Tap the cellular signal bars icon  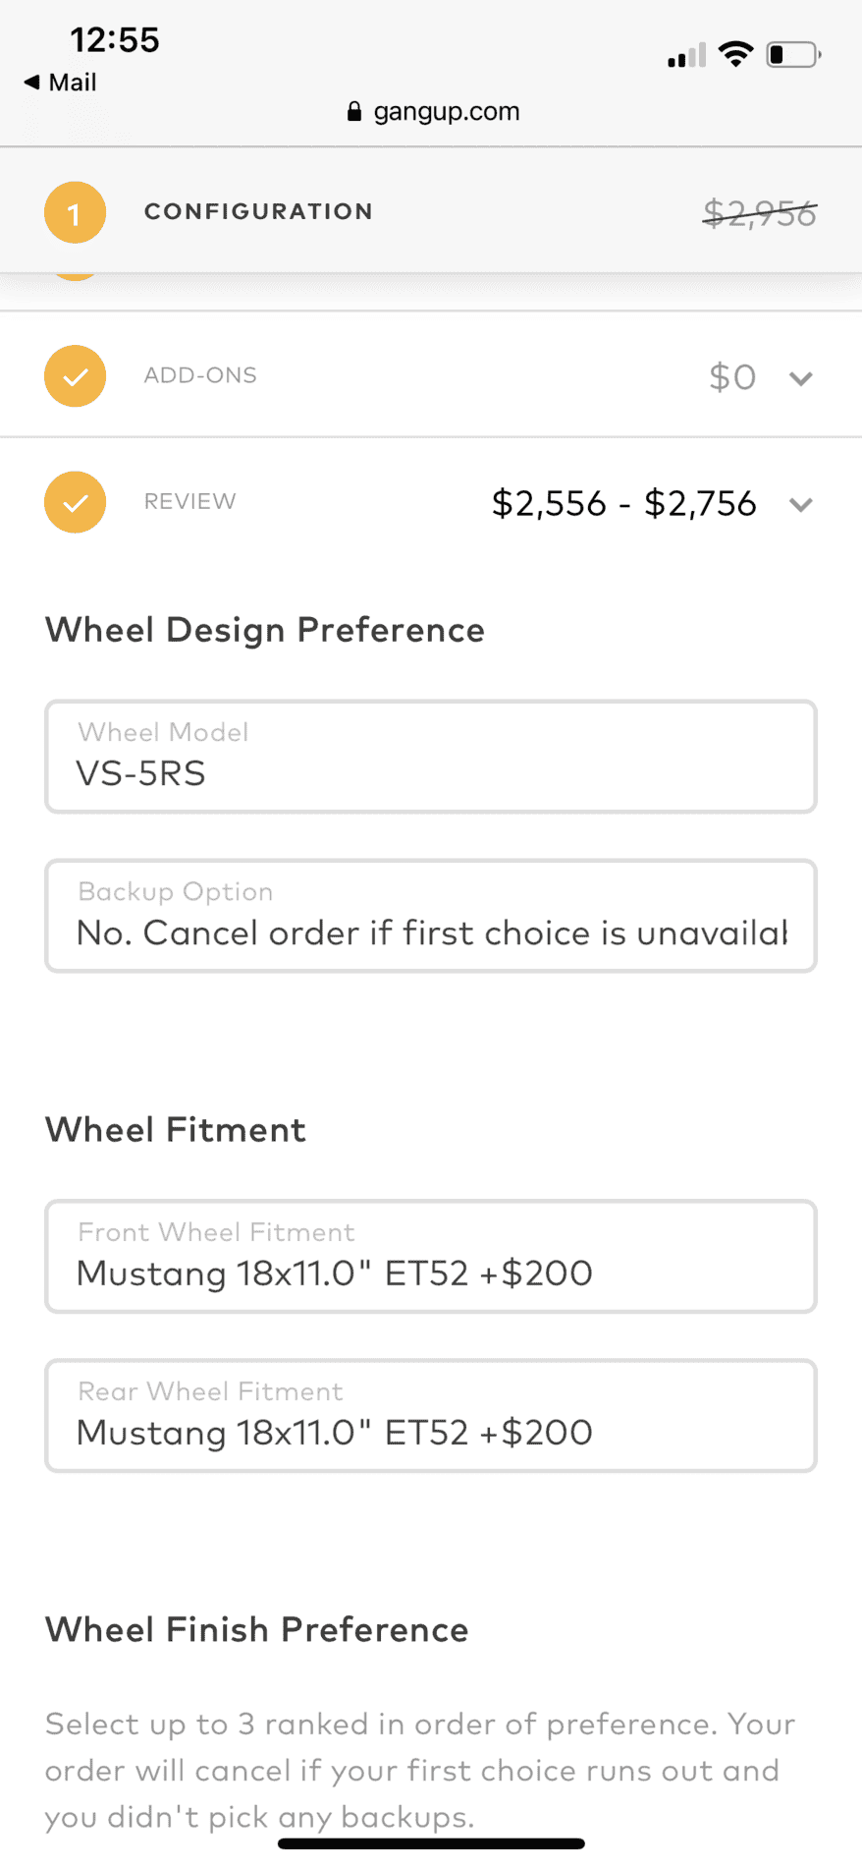tap(686, 55)
